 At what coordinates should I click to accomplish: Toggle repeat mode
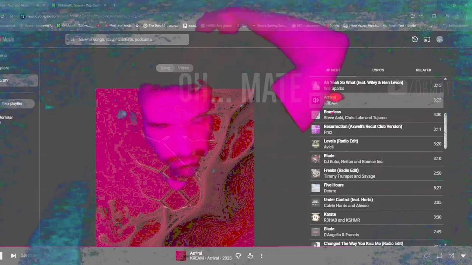coord(440,256)
